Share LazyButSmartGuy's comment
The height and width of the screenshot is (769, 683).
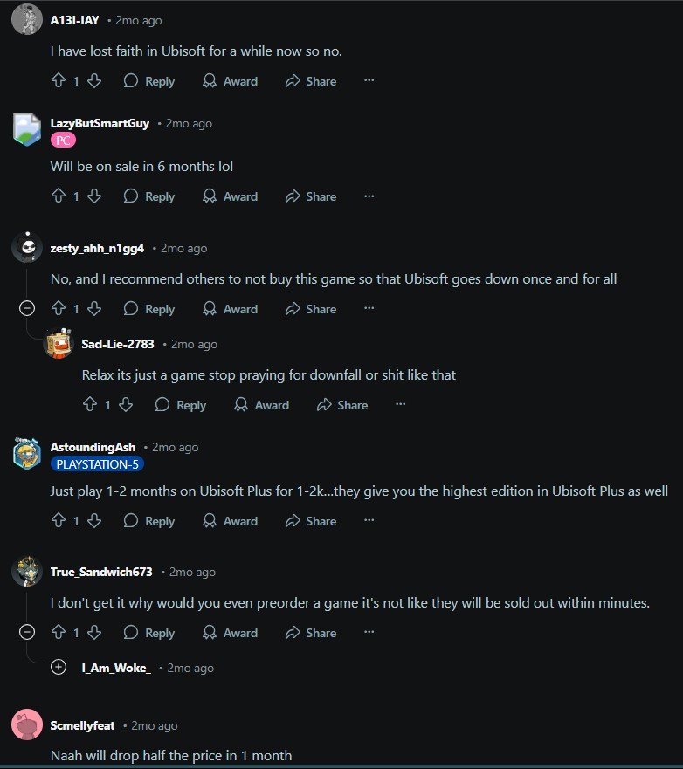click(311, 196)
